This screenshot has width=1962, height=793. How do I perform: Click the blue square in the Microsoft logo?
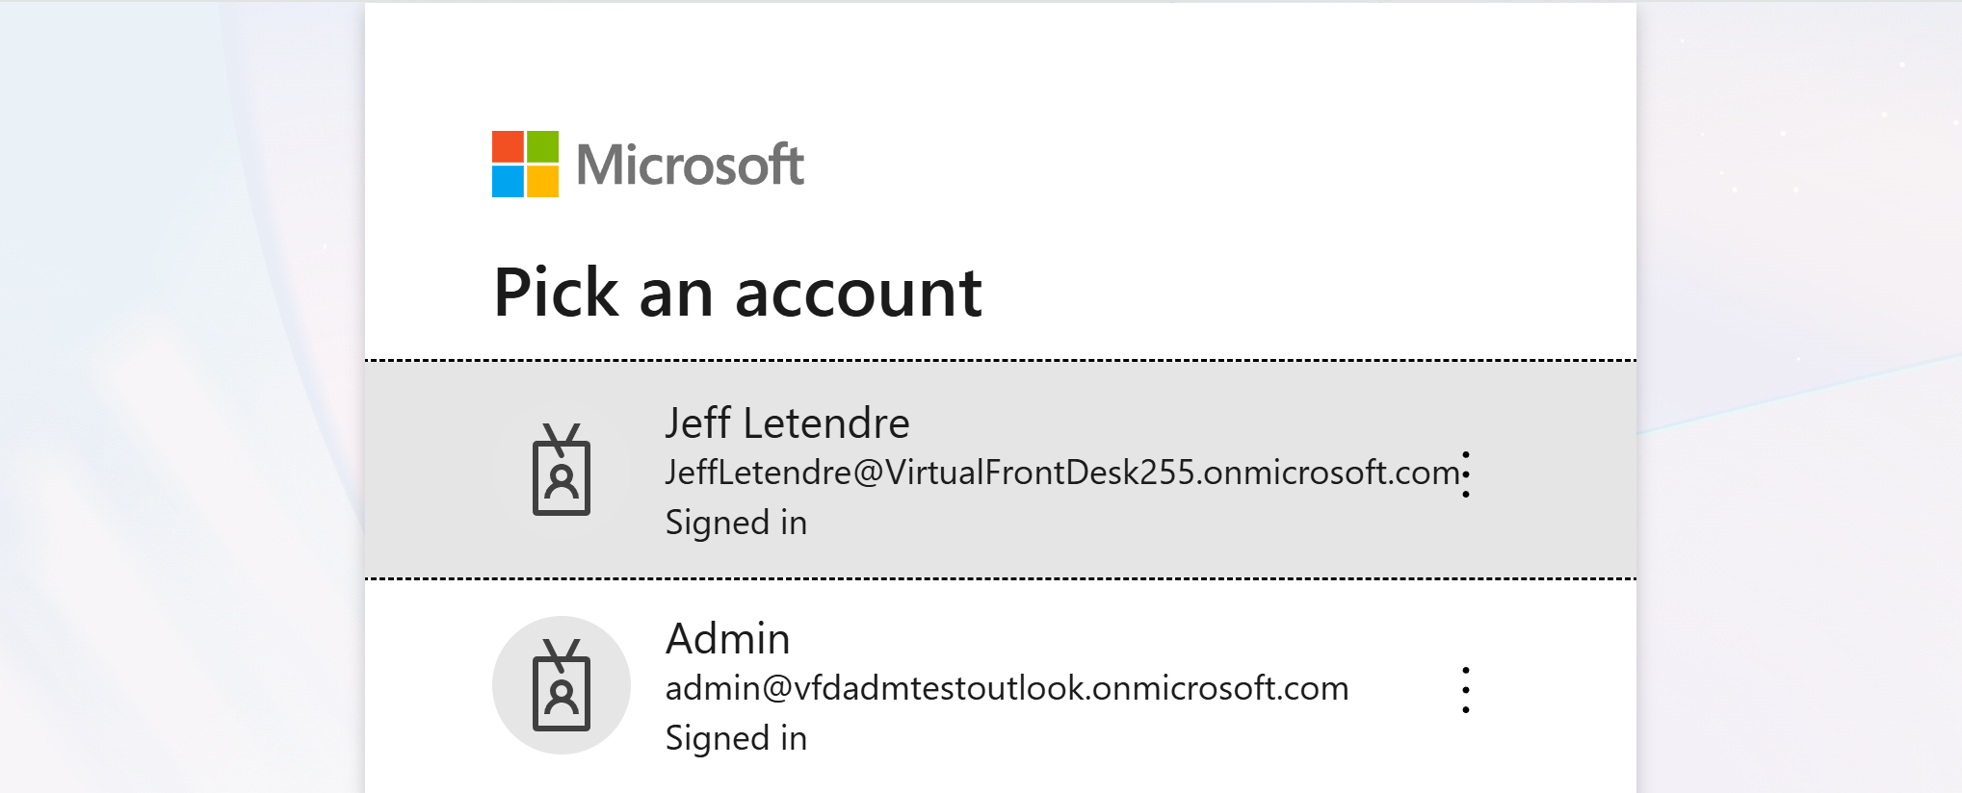[x=508, y=182]
